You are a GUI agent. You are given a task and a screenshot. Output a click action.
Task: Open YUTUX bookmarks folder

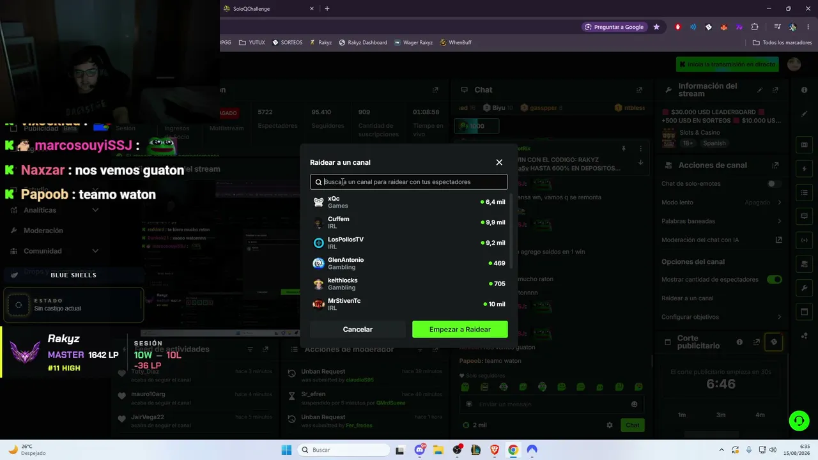click(252, 43)
